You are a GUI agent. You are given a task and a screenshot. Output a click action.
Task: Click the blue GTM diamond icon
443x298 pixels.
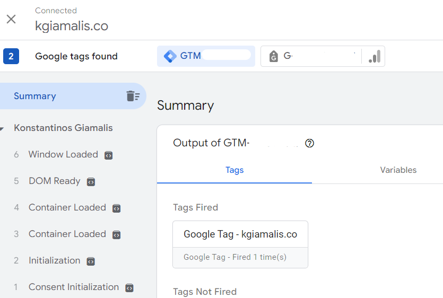(x=170, y=56)
